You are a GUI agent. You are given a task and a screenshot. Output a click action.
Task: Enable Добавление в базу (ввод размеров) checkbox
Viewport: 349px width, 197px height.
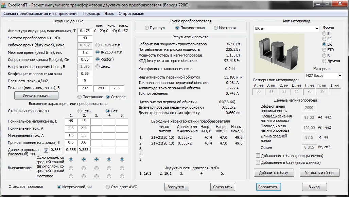click(x=258, y=156)
